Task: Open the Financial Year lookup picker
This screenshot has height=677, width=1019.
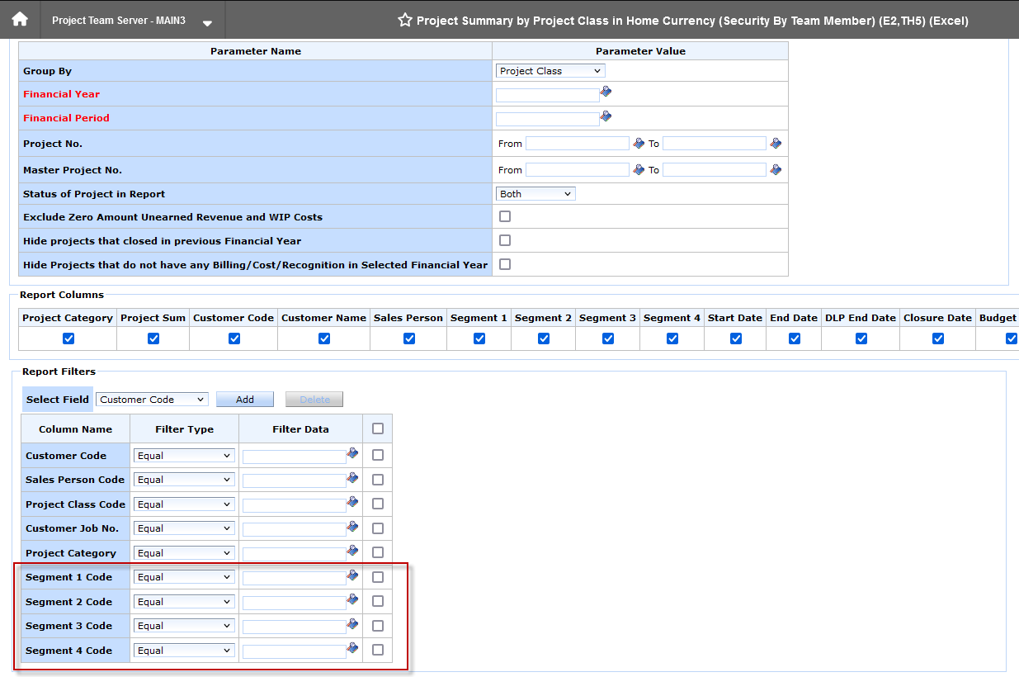Action: click(606, 91)
